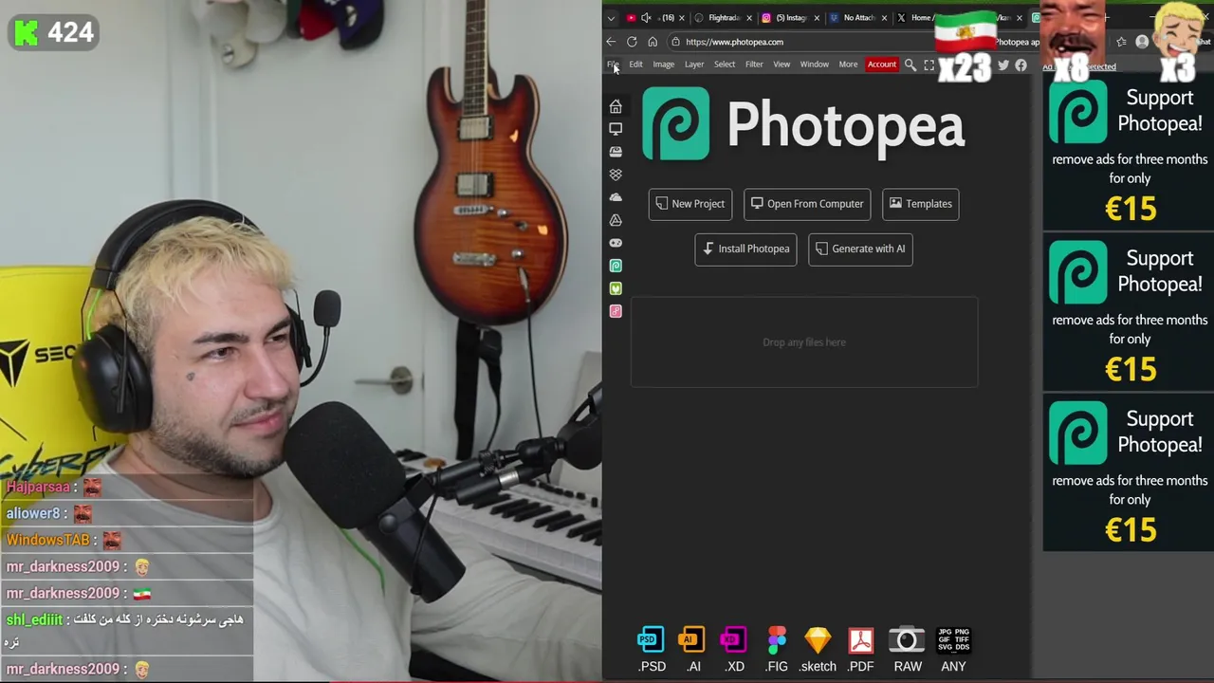Open the Dropbox sidebar icon
1214x683 pixels.
(616, 175)
